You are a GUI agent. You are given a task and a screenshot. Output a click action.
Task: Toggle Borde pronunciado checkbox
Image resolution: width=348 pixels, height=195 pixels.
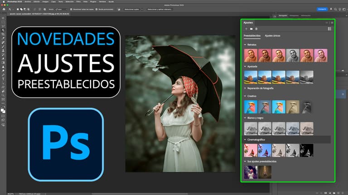point(97,9)
